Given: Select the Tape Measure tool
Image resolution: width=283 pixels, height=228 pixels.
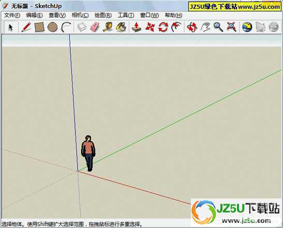Looking at the screenshot, I should click(108, 27).
